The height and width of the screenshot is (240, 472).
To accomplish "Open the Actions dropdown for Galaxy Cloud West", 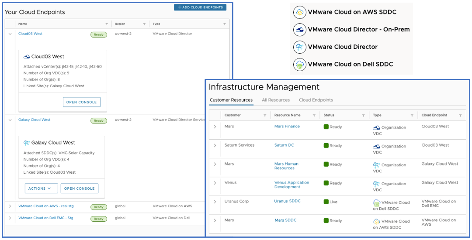I will 41,189.
